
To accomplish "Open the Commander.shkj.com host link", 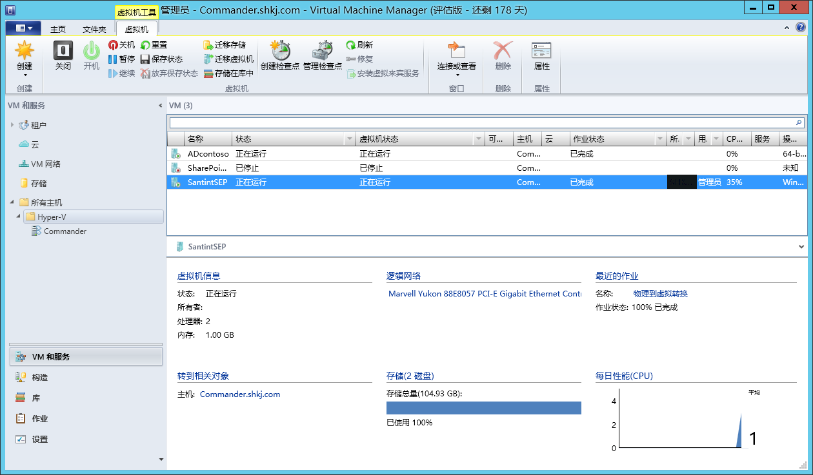I will pyautogui.click(x=240, y=394).
